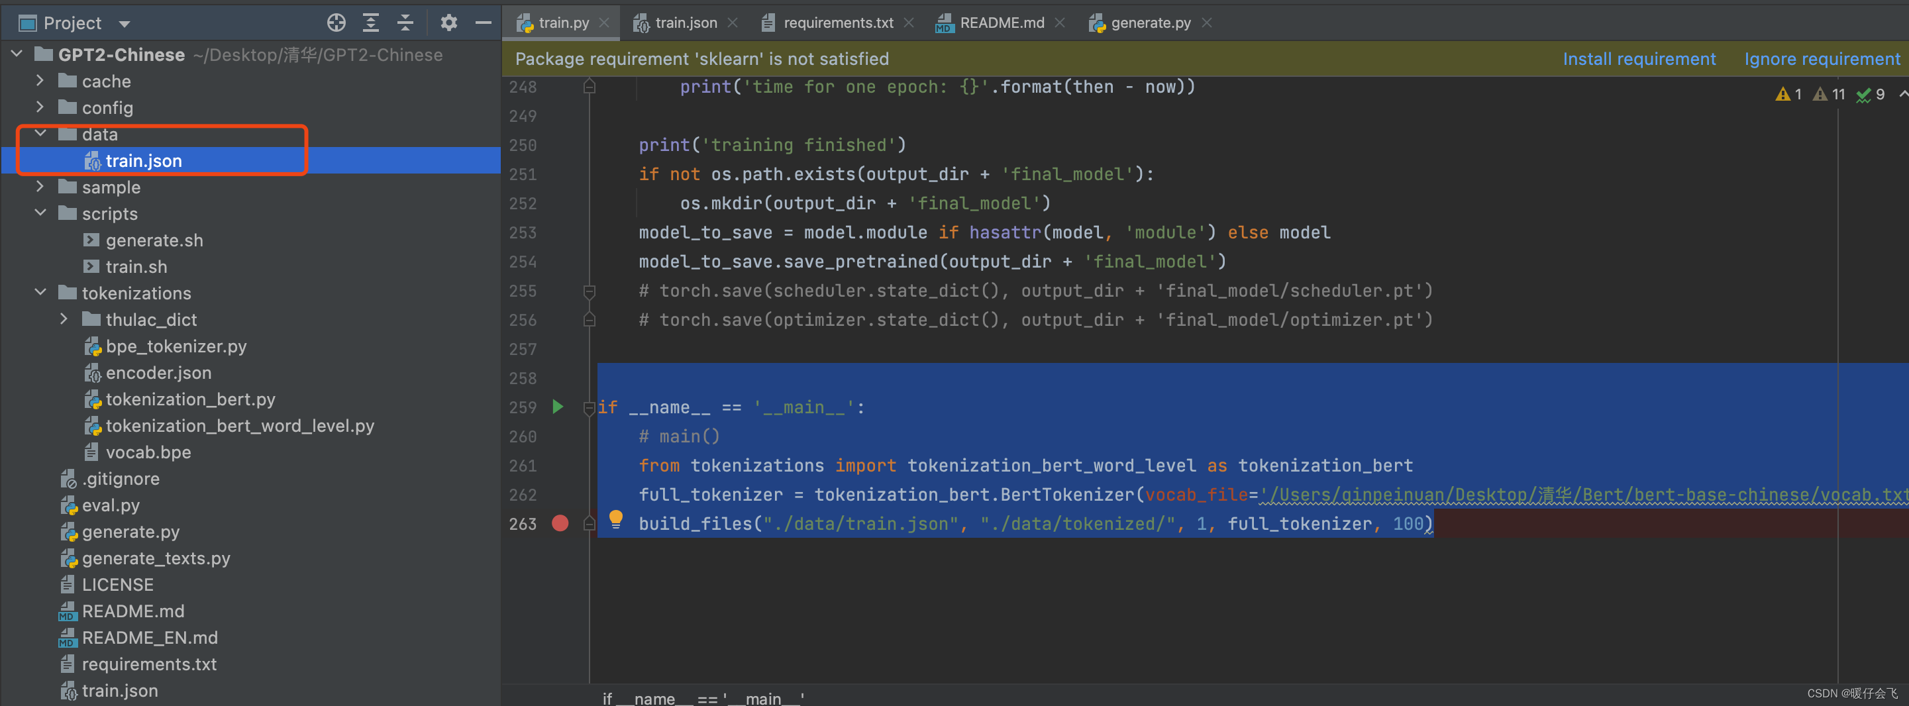
Task: Click the Collapse All icon in Project panel
Action: 405,23
